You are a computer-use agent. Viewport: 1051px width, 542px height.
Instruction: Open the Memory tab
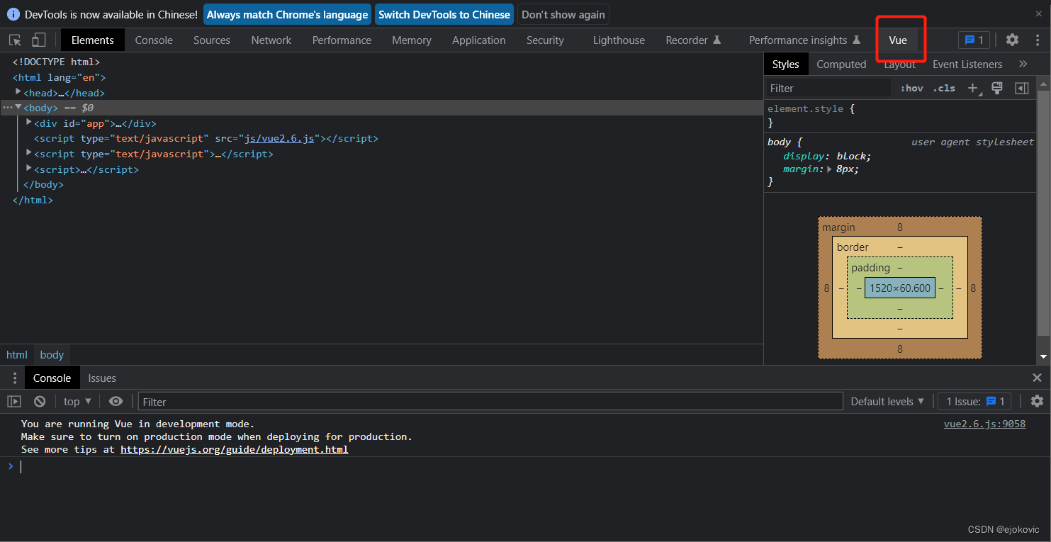click(x=412, y=40)
